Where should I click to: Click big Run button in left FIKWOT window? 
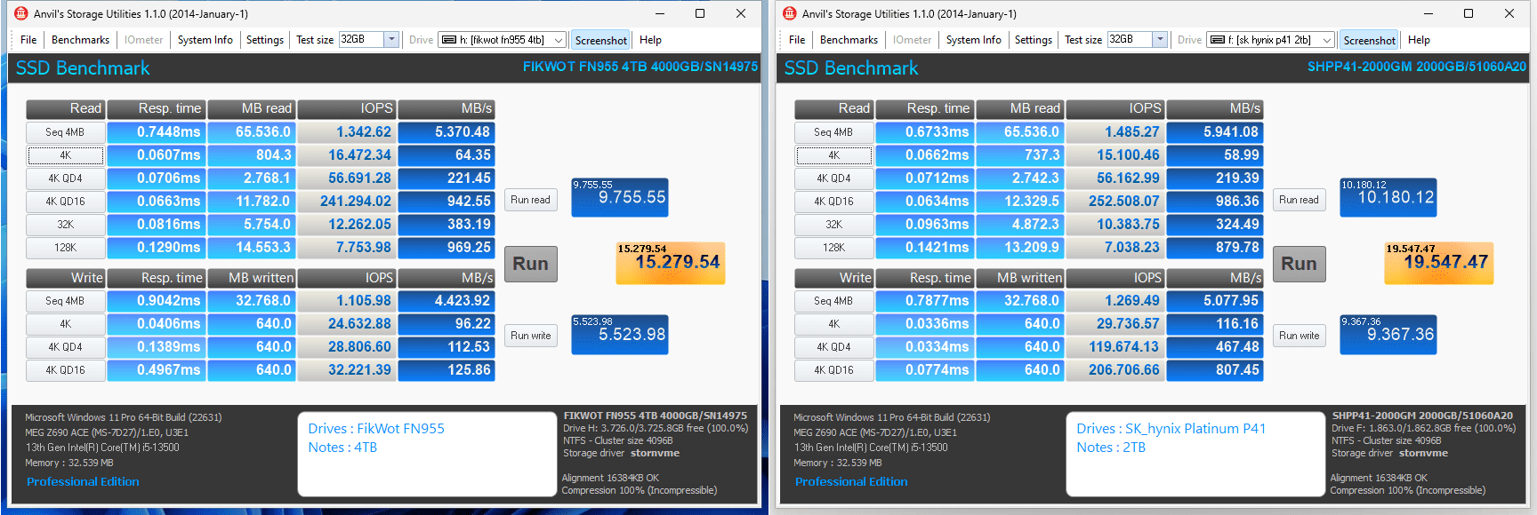click(x=531, y=264)
